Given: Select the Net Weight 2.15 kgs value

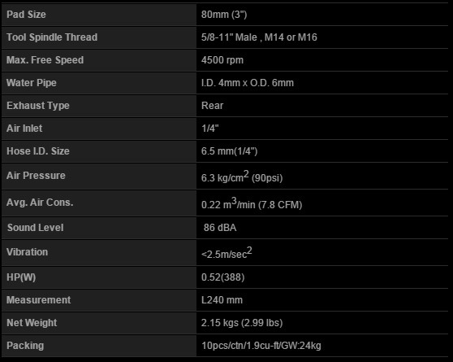Looking at the screenshot, I should coord(242,323).
